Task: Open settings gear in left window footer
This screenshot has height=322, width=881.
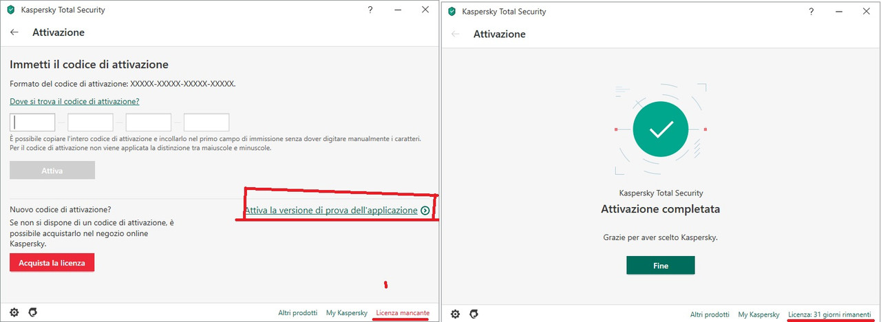Action: coord(14,312)
